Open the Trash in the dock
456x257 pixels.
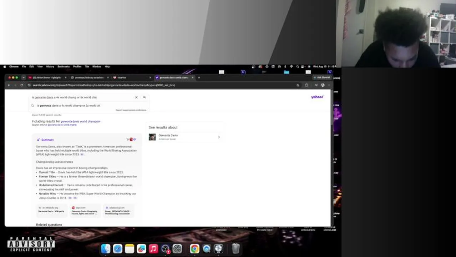click(236, 248)
